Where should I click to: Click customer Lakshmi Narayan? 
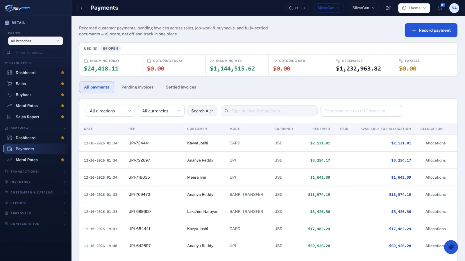pyautogui.click(x=203, y=212)
